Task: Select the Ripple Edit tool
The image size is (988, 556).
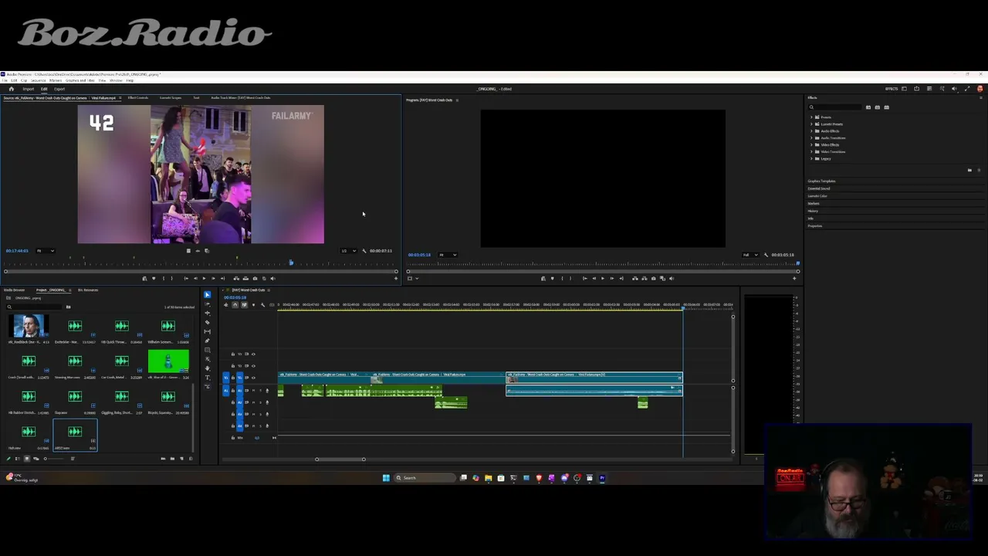Action: coord(207,314)
